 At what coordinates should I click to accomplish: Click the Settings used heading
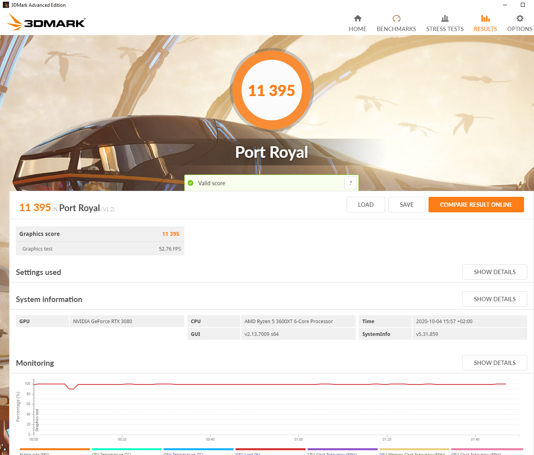(x=38, y=272)
